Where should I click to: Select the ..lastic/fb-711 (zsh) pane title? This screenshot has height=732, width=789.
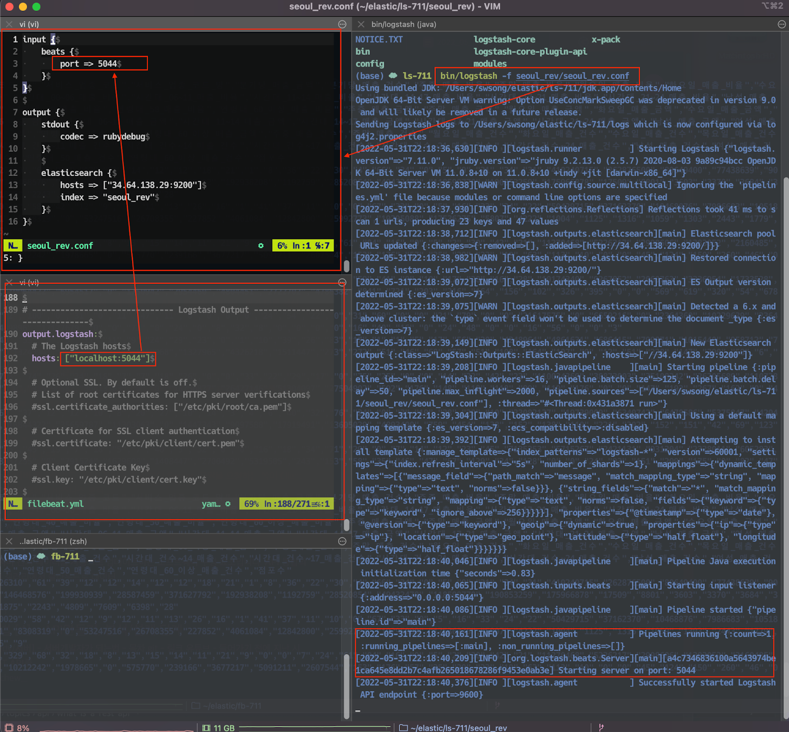click(53, 541)
